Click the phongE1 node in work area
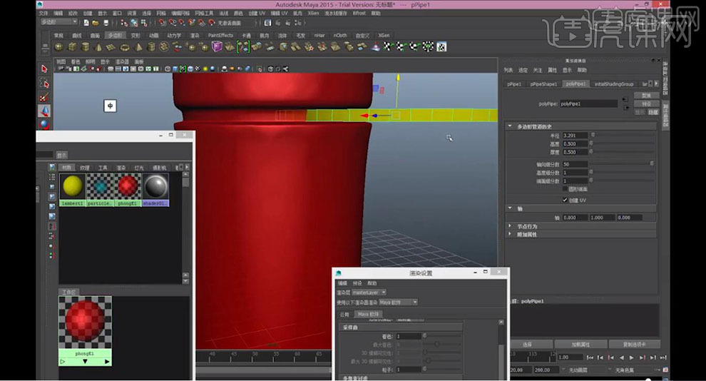The height and width of the screenshot is (381, 706). [x=85, y=330]
